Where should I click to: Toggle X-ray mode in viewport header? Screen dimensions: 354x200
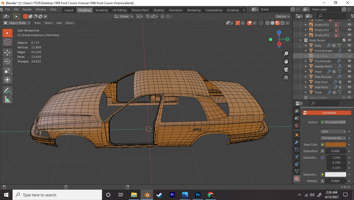coord(261,23)
